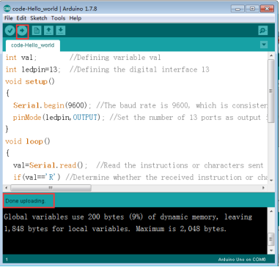Image resolution: width=280 pixels, height=267 pixels.
Task: Select the code-Hello_world tab
Action: pos(33,45)
